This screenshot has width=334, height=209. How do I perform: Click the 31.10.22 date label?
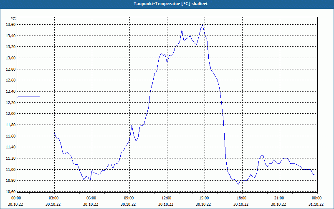click(x=316, y=204)
